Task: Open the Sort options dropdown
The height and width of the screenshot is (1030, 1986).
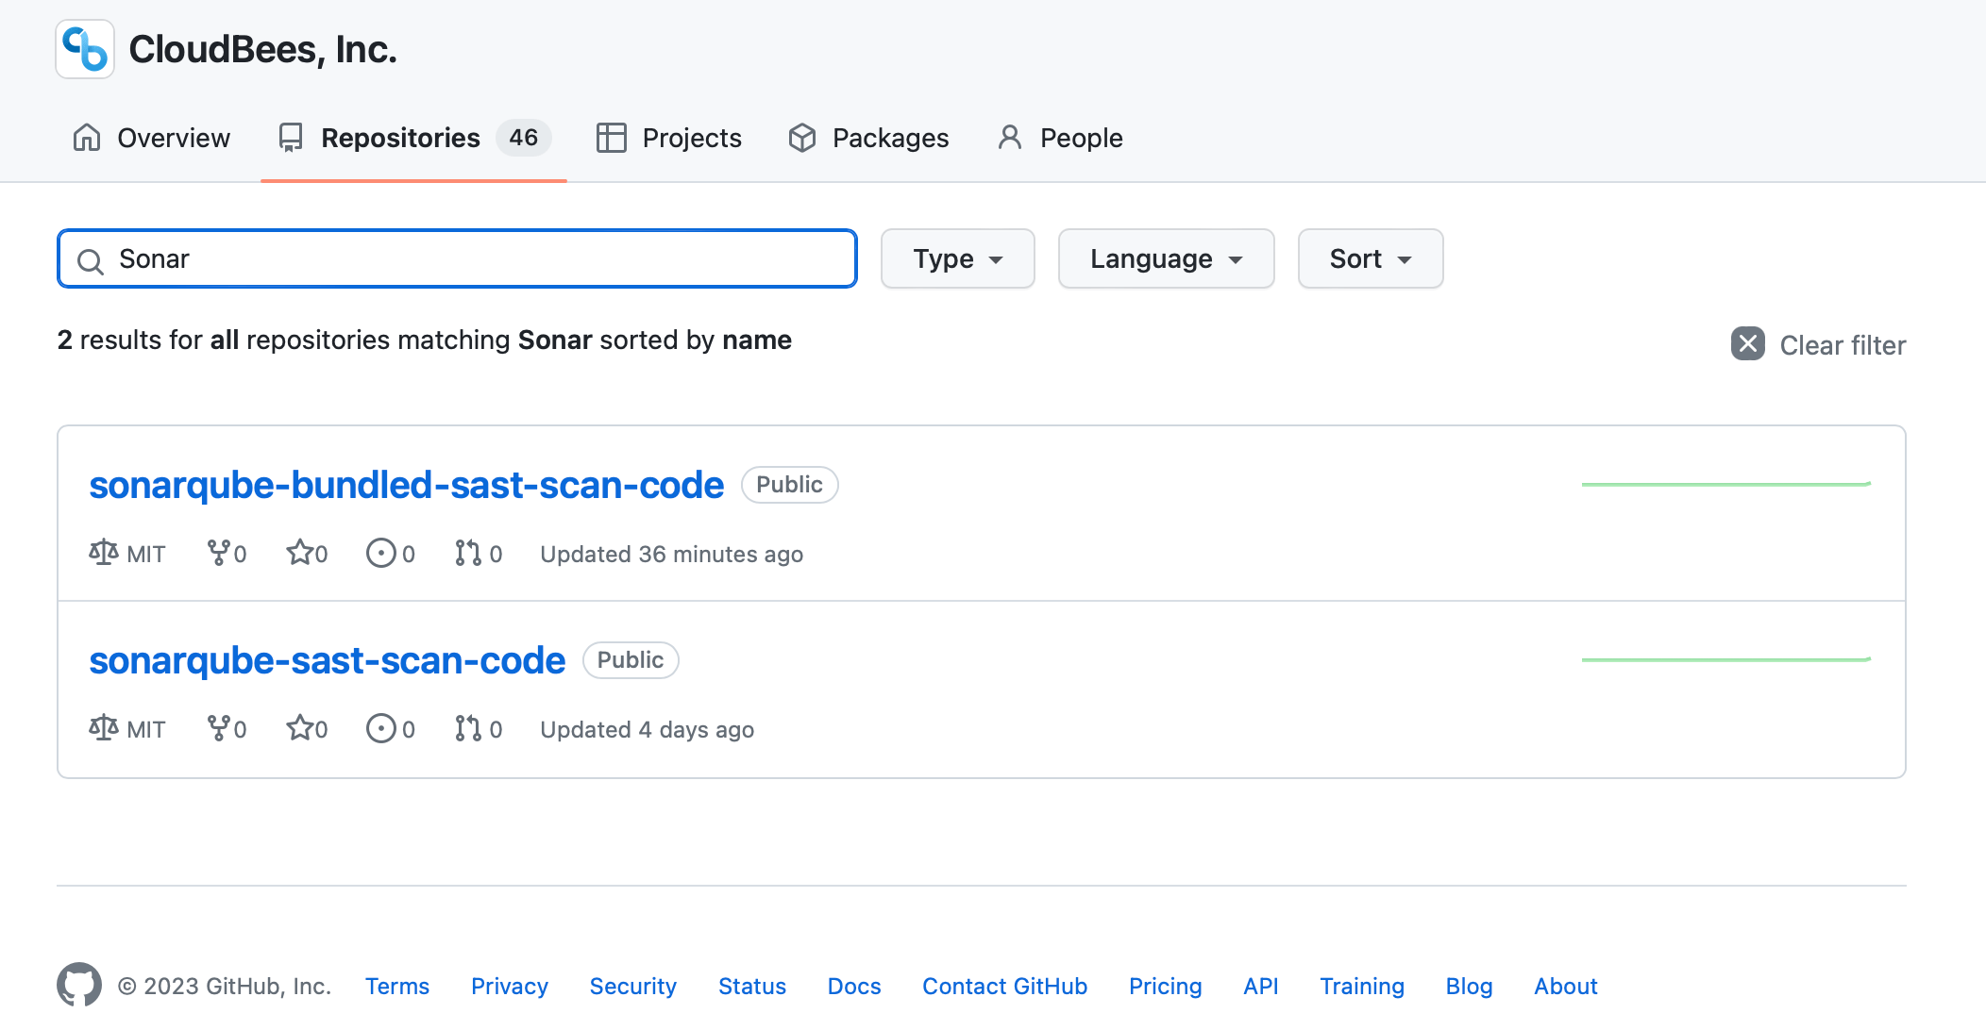Action: pyautogui.click(x=1369, y=258)
